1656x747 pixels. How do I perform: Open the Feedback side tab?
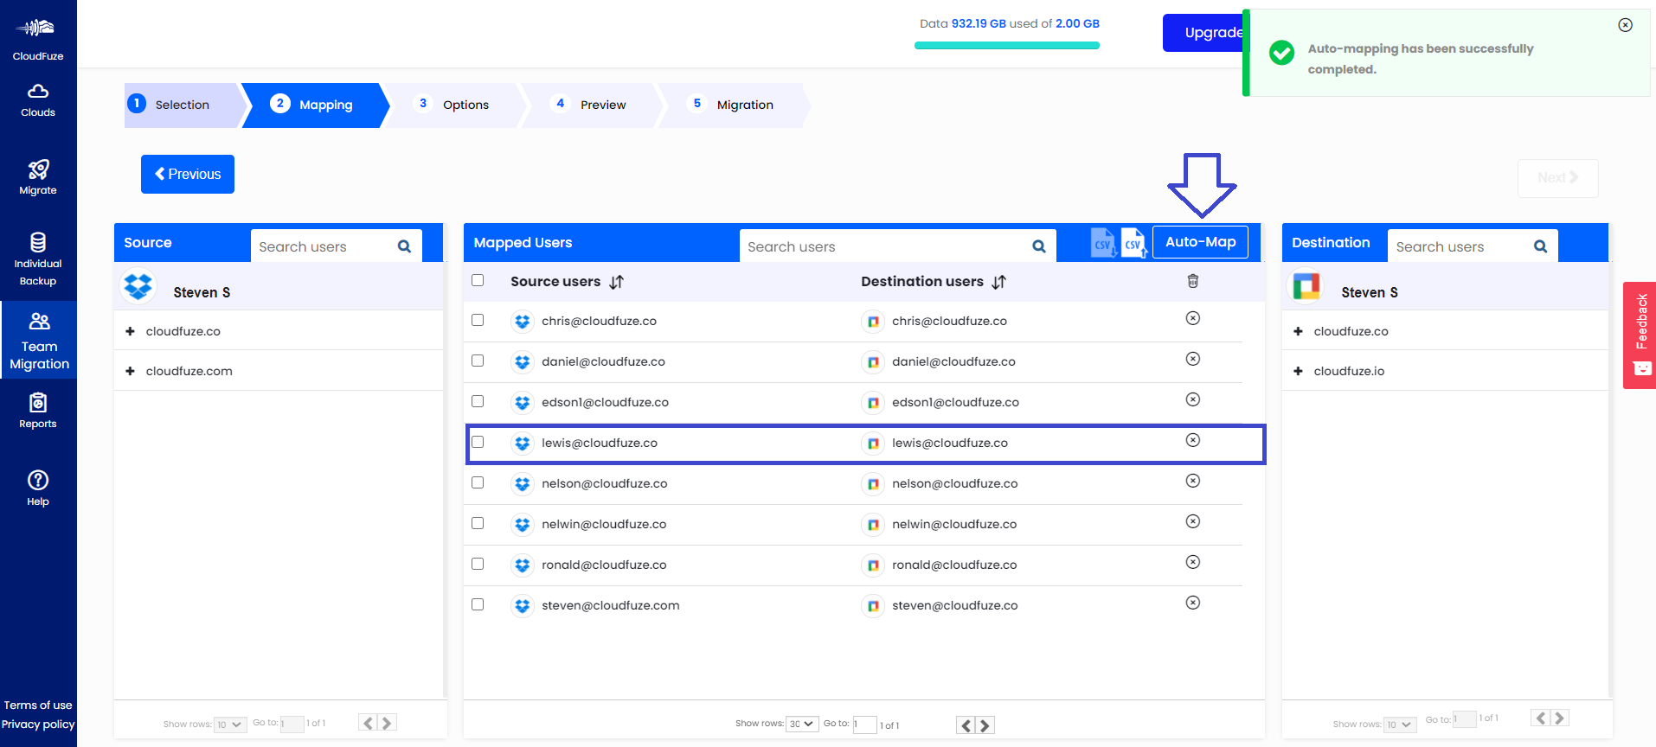coord(1640,335)
